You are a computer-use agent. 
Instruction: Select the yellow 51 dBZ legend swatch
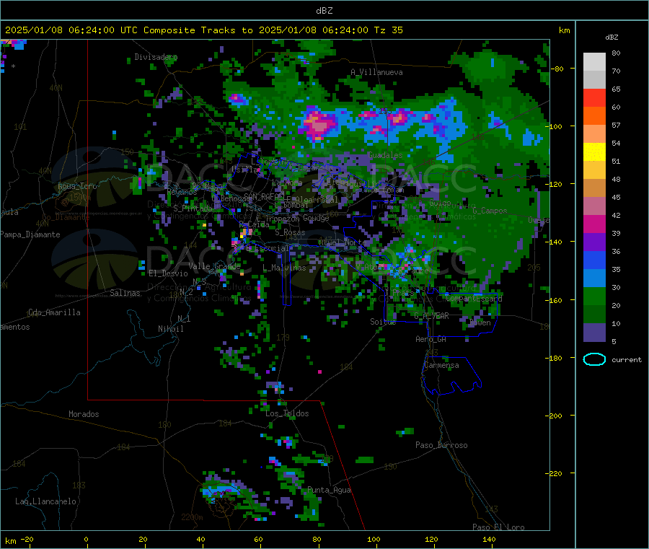594,152
